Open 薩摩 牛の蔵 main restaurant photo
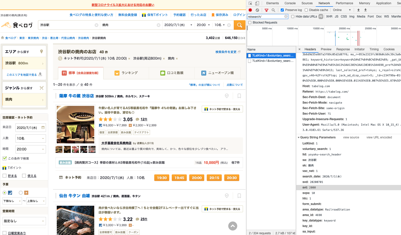 (75, 124)
